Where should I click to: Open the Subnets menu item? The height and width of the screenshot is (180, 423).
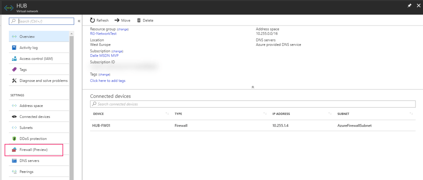click(x=26, y=128)
